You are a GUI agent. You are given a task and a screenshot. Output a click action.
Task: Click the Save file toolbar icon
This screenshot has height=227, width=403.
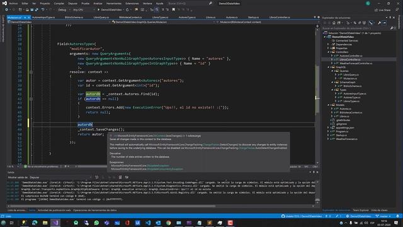[x=32, y=10]
